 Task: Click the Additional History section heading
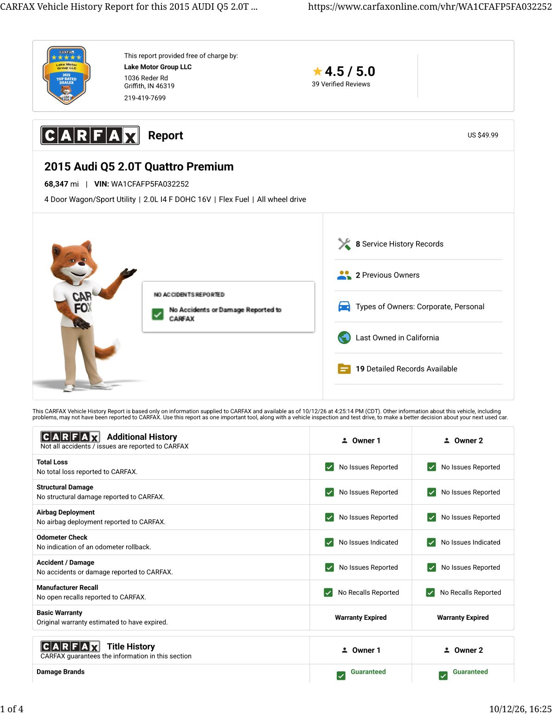click(x=142, y=437)
